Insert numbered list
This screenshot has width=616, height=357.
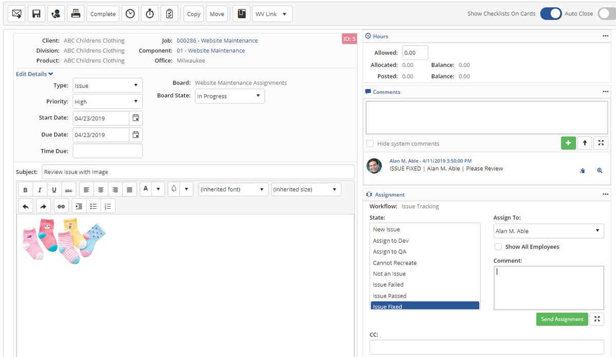pyautogui.click(x=108, y=206)
